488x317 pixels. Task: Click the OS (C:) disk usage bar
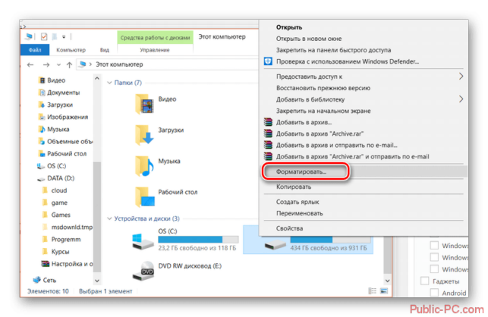coord(198,239)
